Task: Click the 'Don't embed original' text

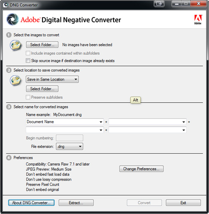Action: 42,190
